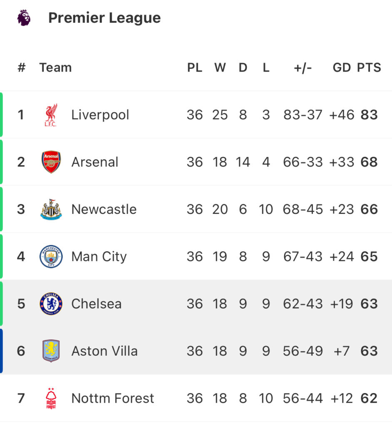The image size is (392, 426).
Task: Open the Chelsea lion crest
Action: coord(51,304)
